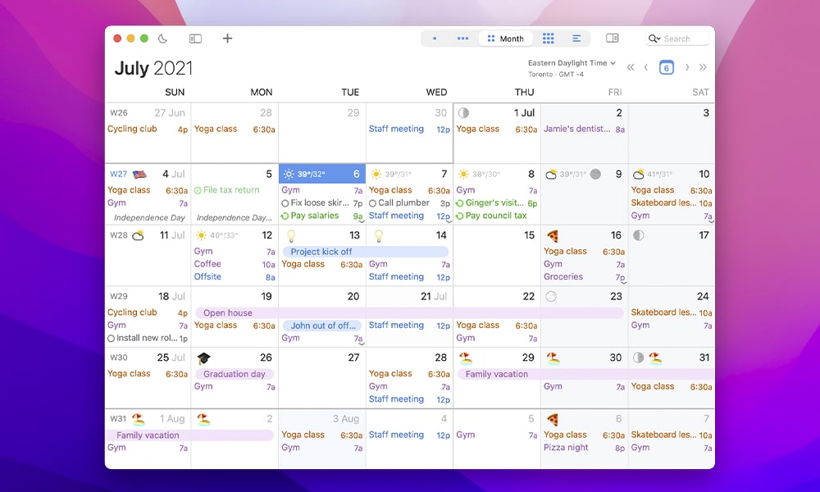Mark Fix loose skirting task as complete
This screenshot has width=820, height=492.
[x=285, y=203]
